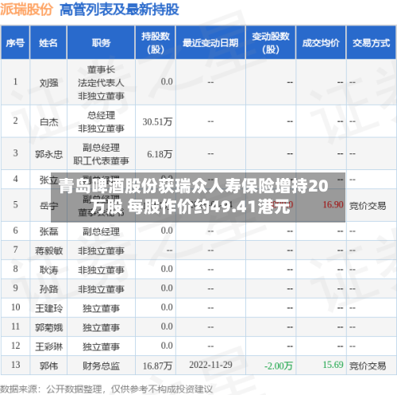This screenshot has width=397, height=395.
Task: Select the name 白杰 in row 2
Action: [x=48, y=122]
